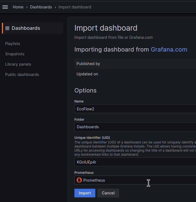
Task: Click the Folder field label
Action: [79, 120]
